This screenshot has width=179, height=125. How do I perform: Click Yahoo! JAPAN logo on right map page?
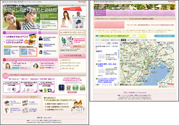point(172,1)
